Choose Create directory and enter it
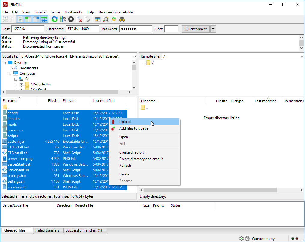Screen dimensions: 305x242 [144, 159]
